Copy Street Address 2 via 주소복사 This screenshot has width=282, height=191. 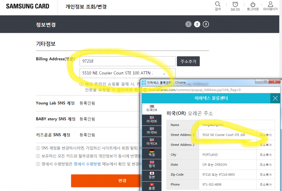point(266,145)
